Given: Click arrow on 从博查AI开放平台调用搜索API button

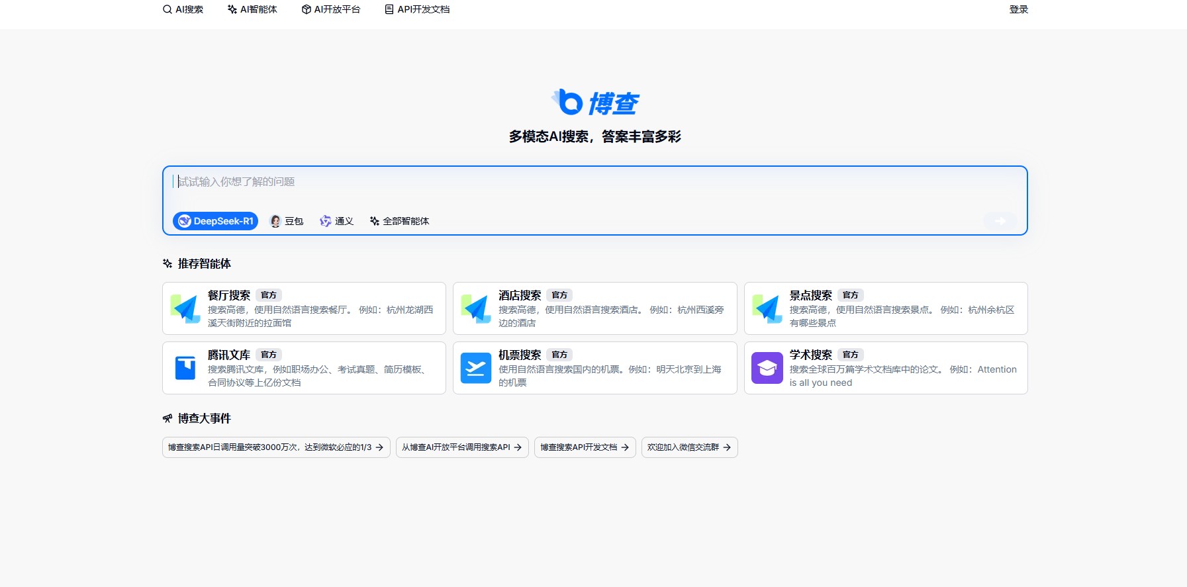Looking at the screenshot, I should pyautogui.click(x=518, y=447).
